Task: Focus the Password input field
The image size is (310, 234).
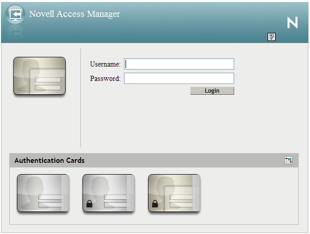Action: 179,78
